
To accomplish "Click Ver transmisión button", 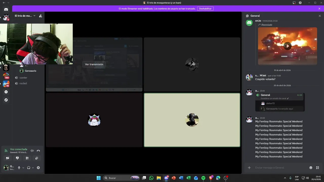I will [94, 64].
